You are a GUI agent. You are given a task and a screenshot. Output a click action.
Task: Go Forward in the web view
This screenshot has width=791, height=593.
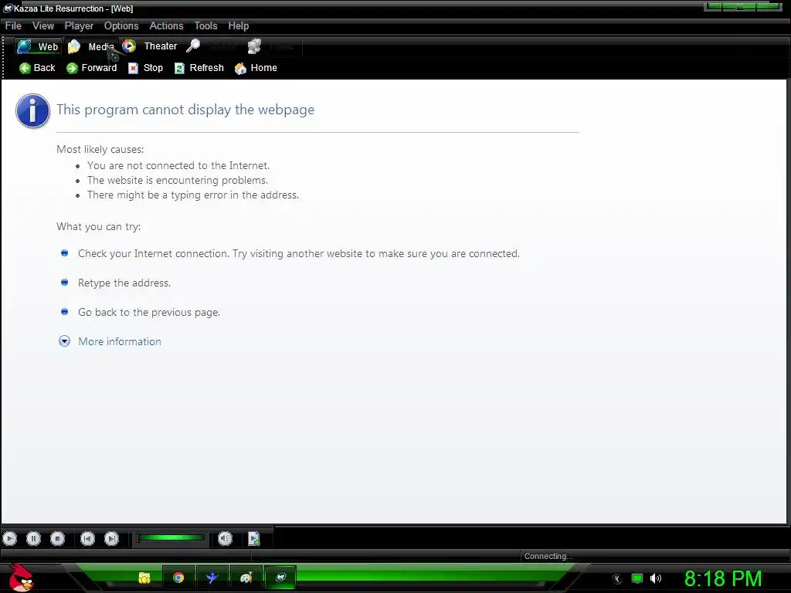[91, 68]
